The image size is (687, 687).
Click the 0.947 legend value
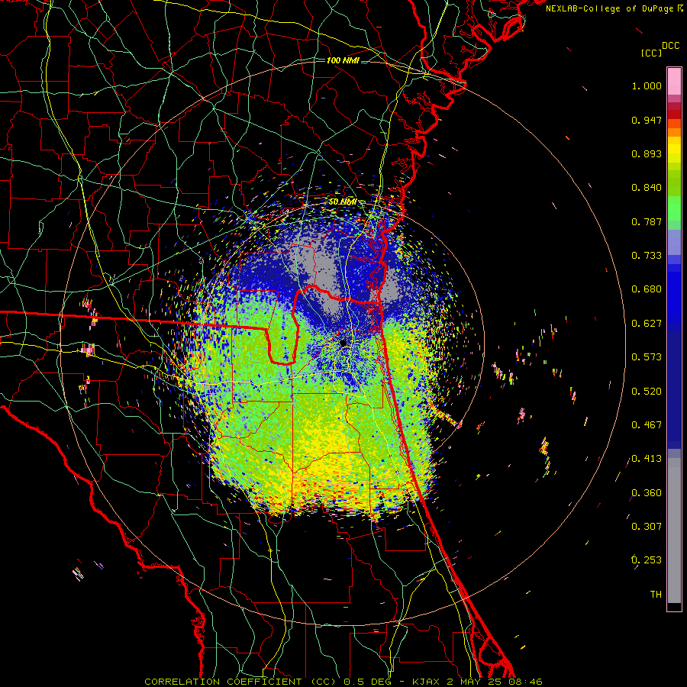click(x=647, y=120)
